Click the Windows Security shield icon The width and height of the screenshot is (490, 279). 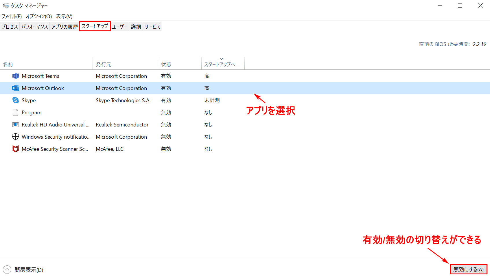(x=16, y=137)
